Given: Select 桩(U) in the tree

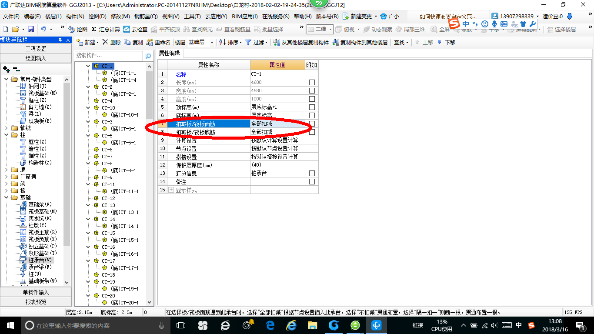Looking at the screenshot, I should [x=34, y=274].
